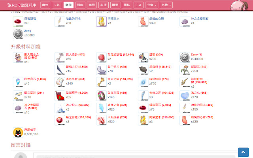Click the ice powder icon marked x3
Screen dimensions: 253x158
tap(60, 108)
